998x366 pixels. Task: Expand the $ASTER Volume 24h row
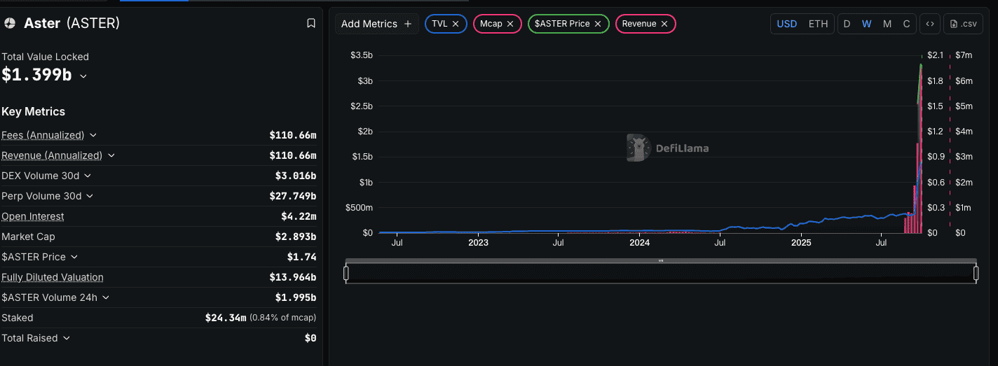[105, 297]
